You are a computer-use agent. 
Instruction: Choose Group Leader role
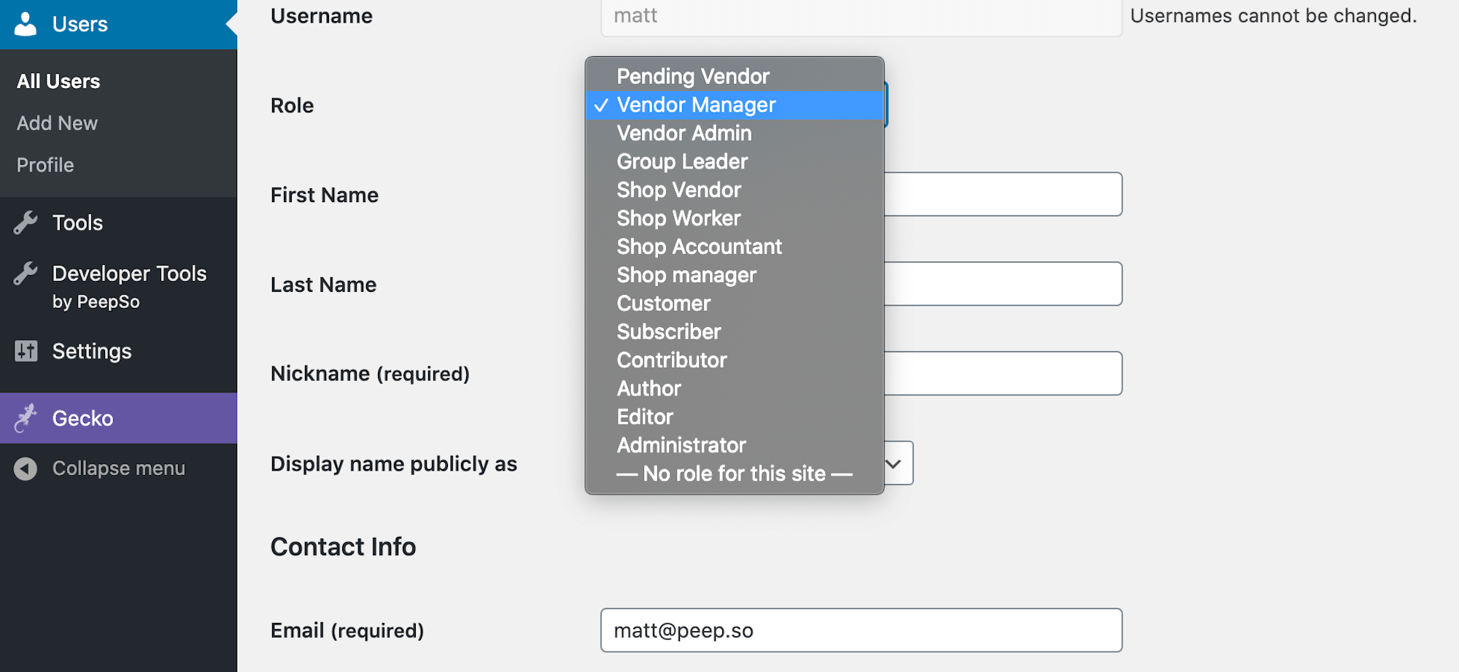coord(735,162)
